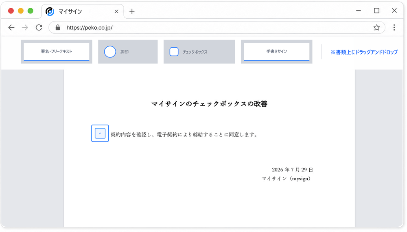Minimize the browser window with the dash icon
The width and height of the screenshot is (407, 232).
pos(359,11)
